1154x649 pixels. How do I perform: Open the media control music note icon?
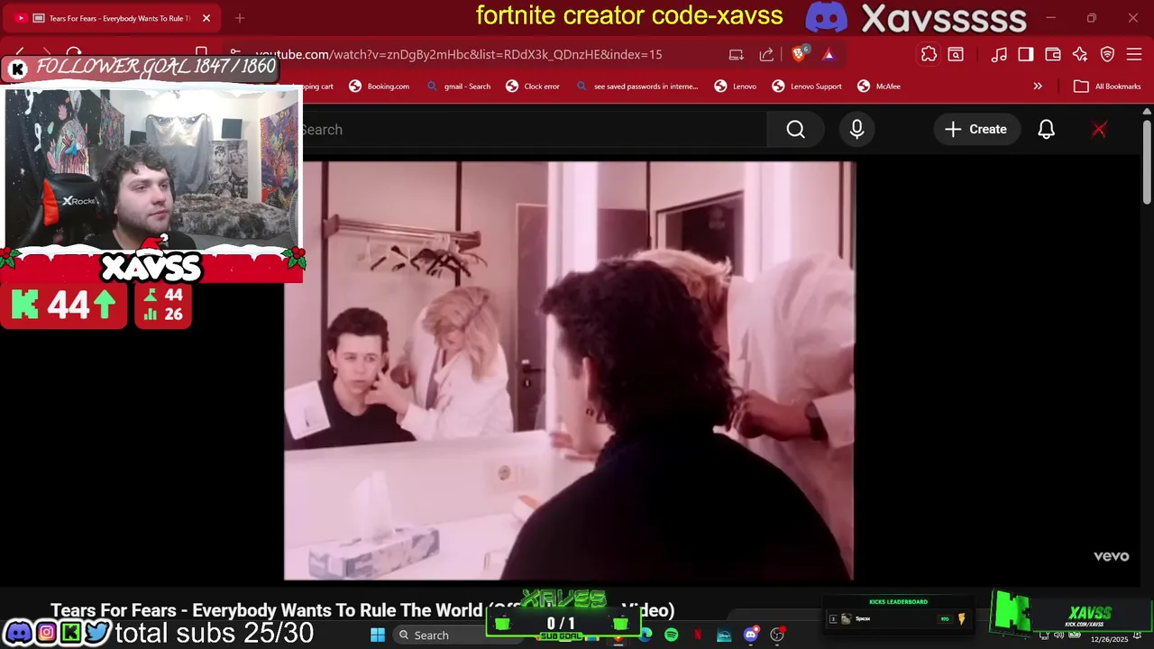point(999,54)
